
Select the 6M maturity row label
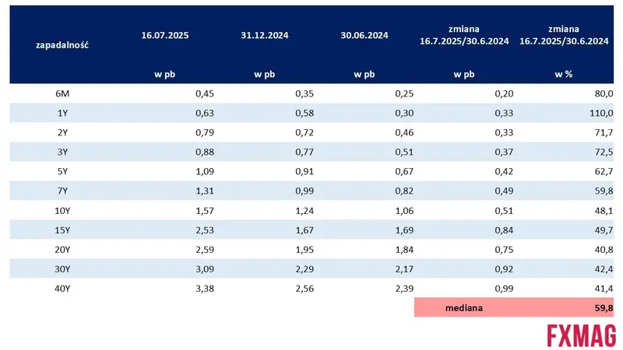62,93
